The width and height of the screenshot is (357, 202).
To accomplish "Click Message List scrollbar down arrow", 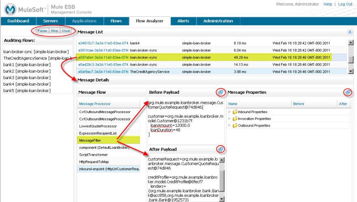I will pyautogui.click(x=351, y=71).
